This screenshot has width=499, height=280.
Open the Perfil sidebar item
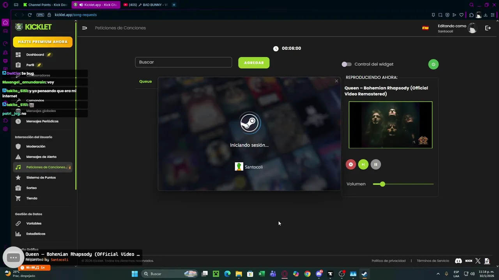click(43, 65)
